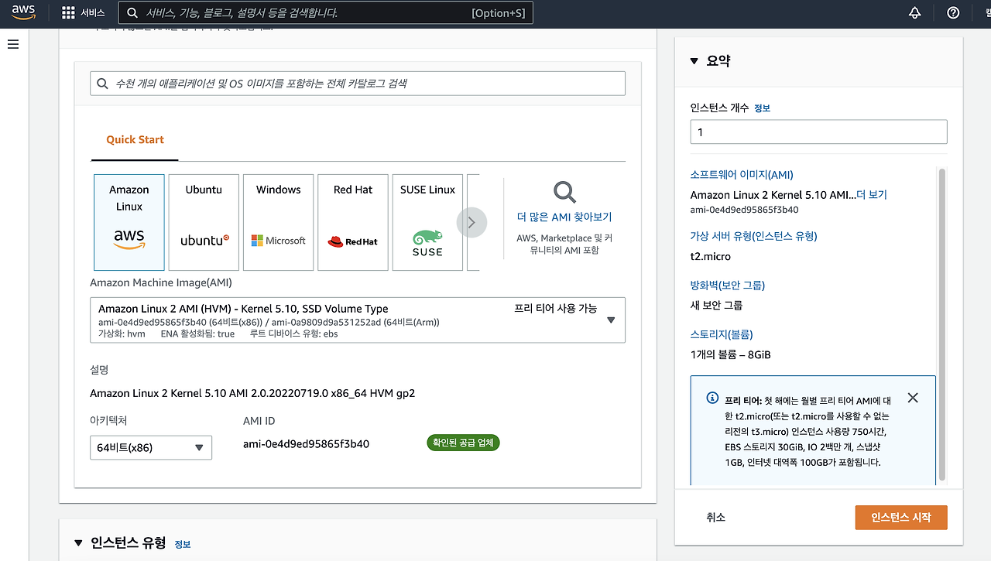This screenshot has height=561, width=991.
Task: Click the '확인된 공급 업체' badge
Action: [x=463, y=443]
